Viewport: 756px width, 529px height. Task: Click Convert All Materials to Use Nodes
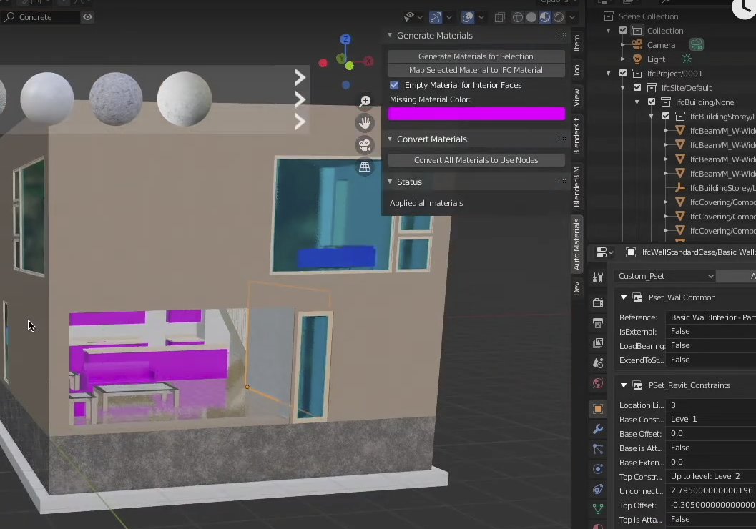476,160
